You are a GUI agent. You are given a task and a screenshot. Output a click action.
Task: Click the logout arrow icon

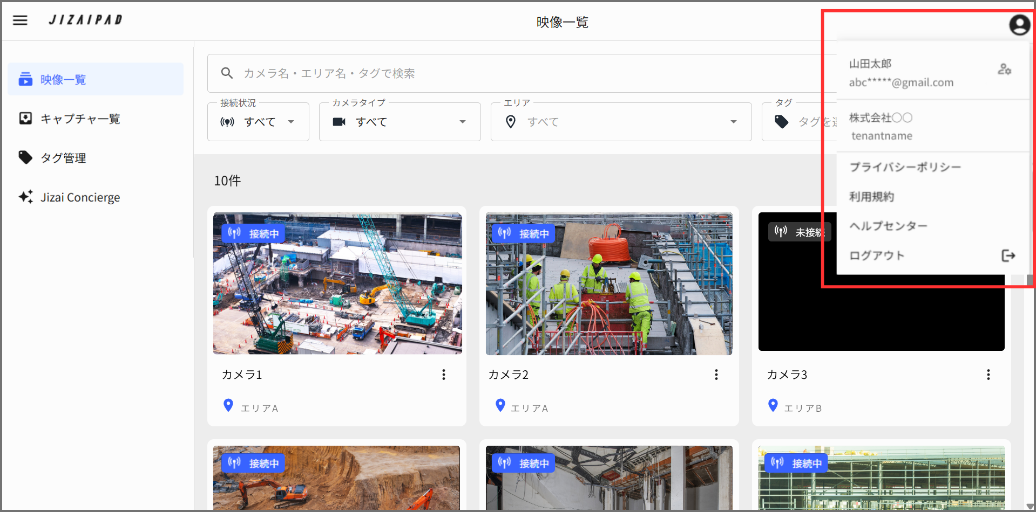[x=1008, y=255]
